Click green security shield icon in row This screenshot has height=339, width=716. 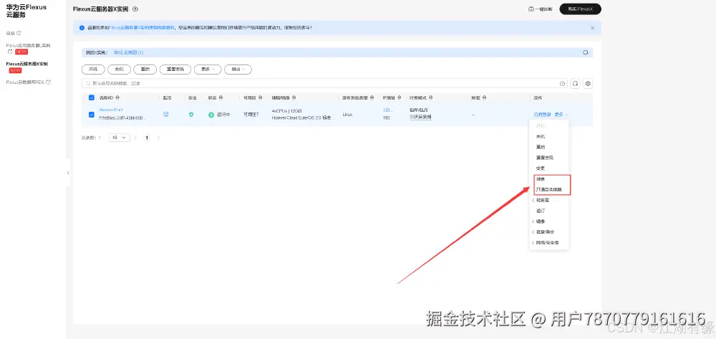(191, 115)
